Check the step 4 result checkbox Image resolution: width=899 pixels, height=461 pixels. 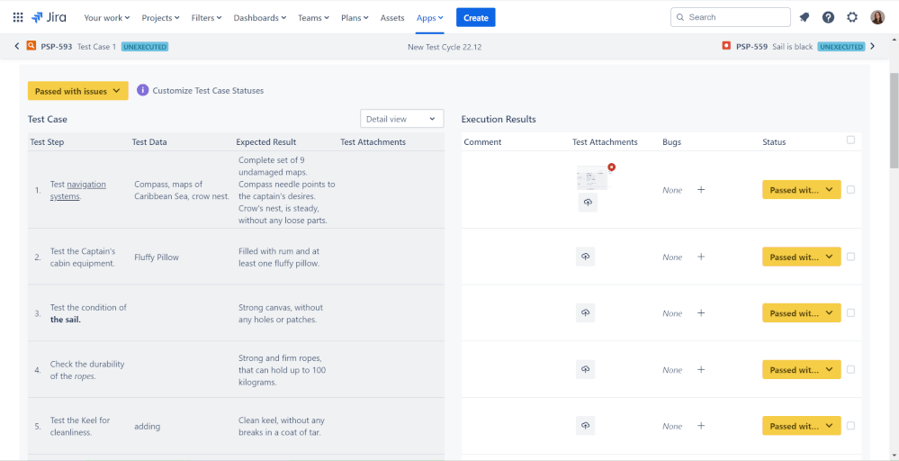point(850,369)
